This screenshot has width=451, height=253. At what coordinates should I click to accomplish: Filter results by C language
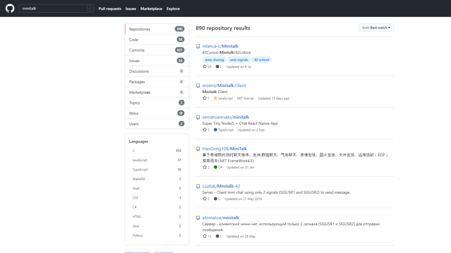pos(157,150)
